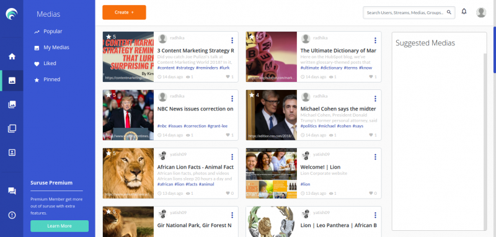496x237 pixels.
Task: Open the chat messages icon
Action: [12, 191]
